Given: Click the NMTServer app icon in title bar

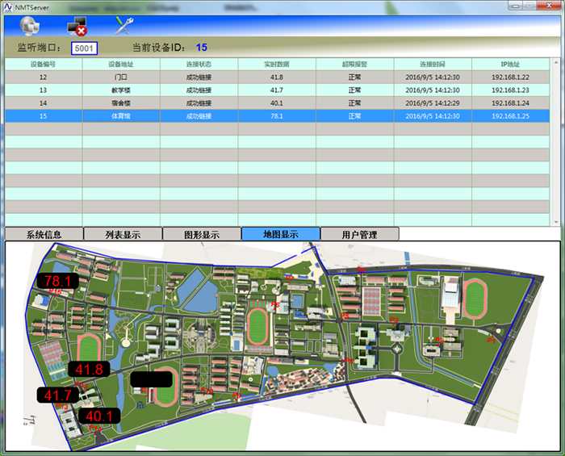Looking at the screenshot, I should coord(8,6).
